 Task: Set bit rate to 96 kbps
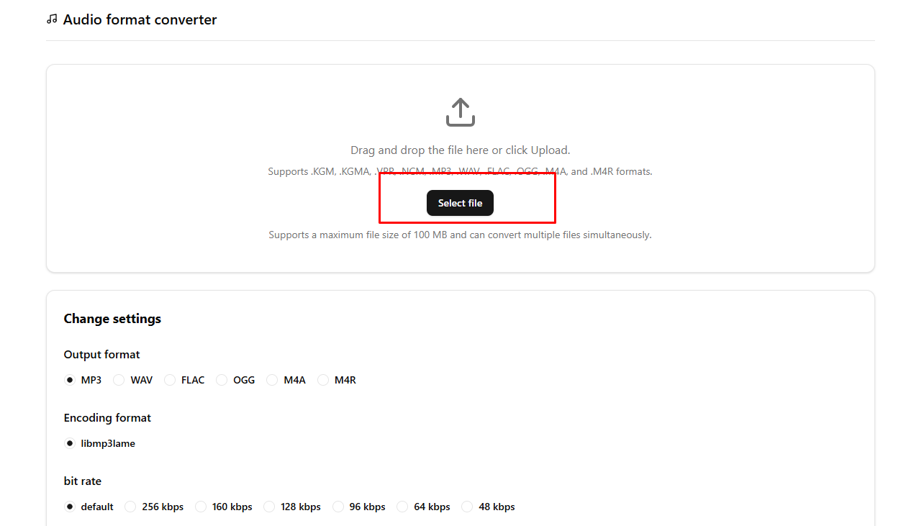coord(337,507)
